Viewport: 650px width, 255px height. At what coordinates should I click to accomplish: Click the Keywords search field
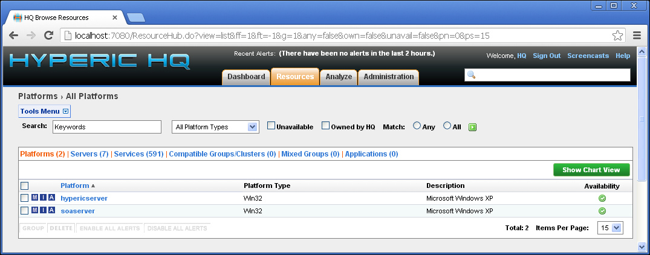(x=107, y=127)
